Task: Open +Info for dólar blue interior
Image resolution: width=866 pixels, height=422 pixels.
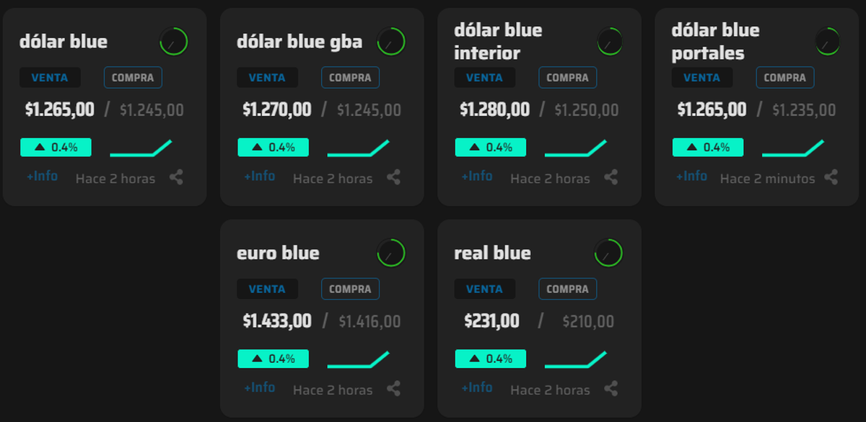Action: pyautogui.click(x=476, y=176)
